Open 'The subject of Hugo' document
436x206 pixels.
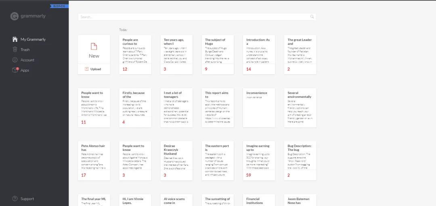tap(218, 55)
